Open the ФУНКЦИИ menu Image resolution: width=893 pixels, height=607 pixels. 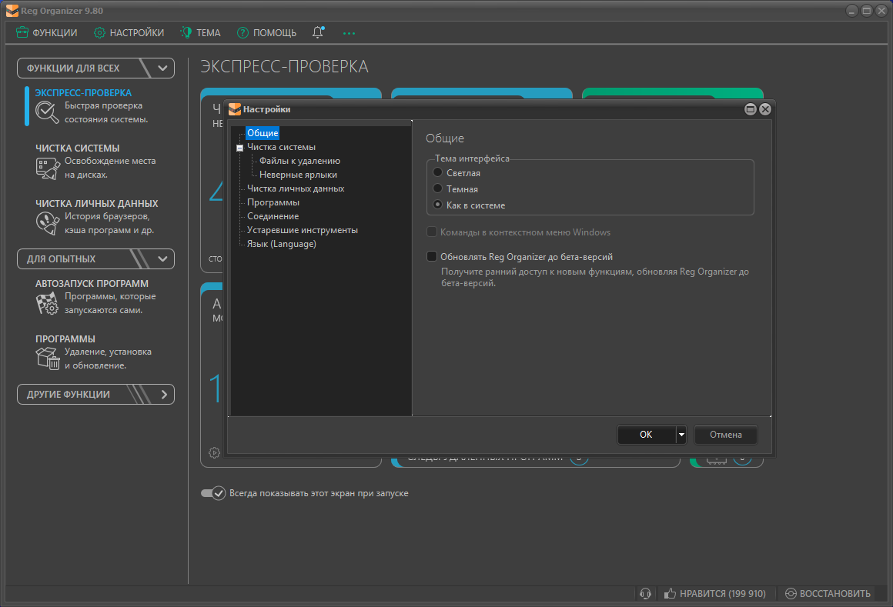47,33
